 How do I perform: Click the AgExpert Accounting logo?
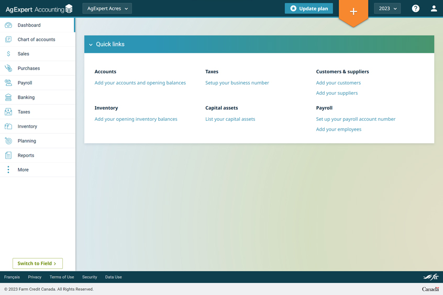tap(39, 9)
